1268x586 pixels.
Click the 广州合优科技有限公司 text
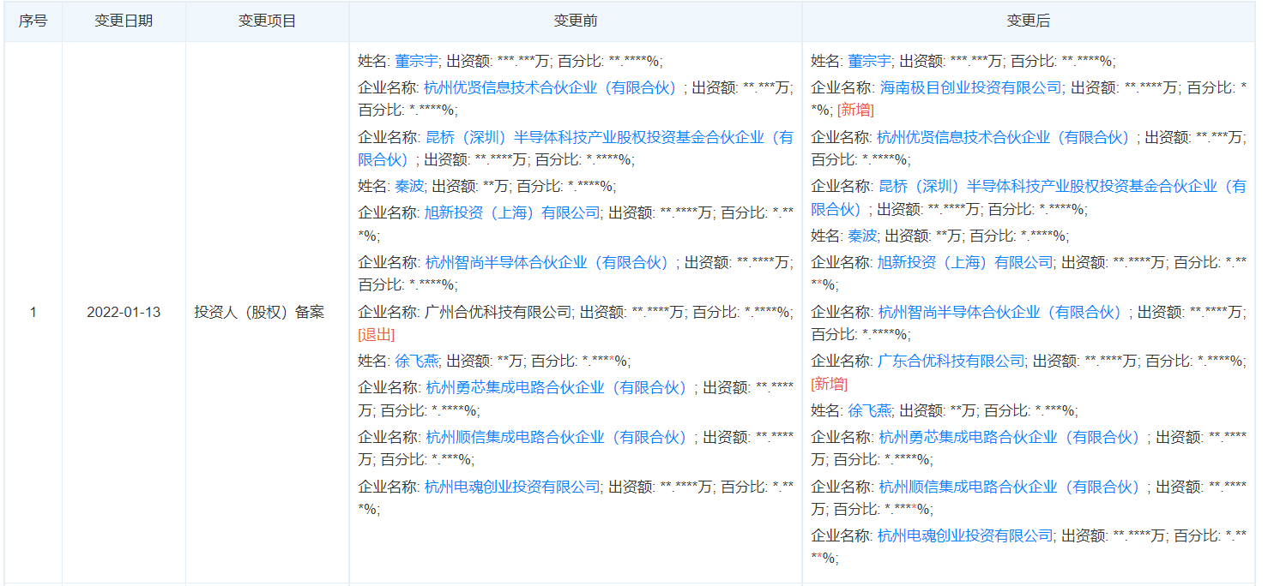498,312
